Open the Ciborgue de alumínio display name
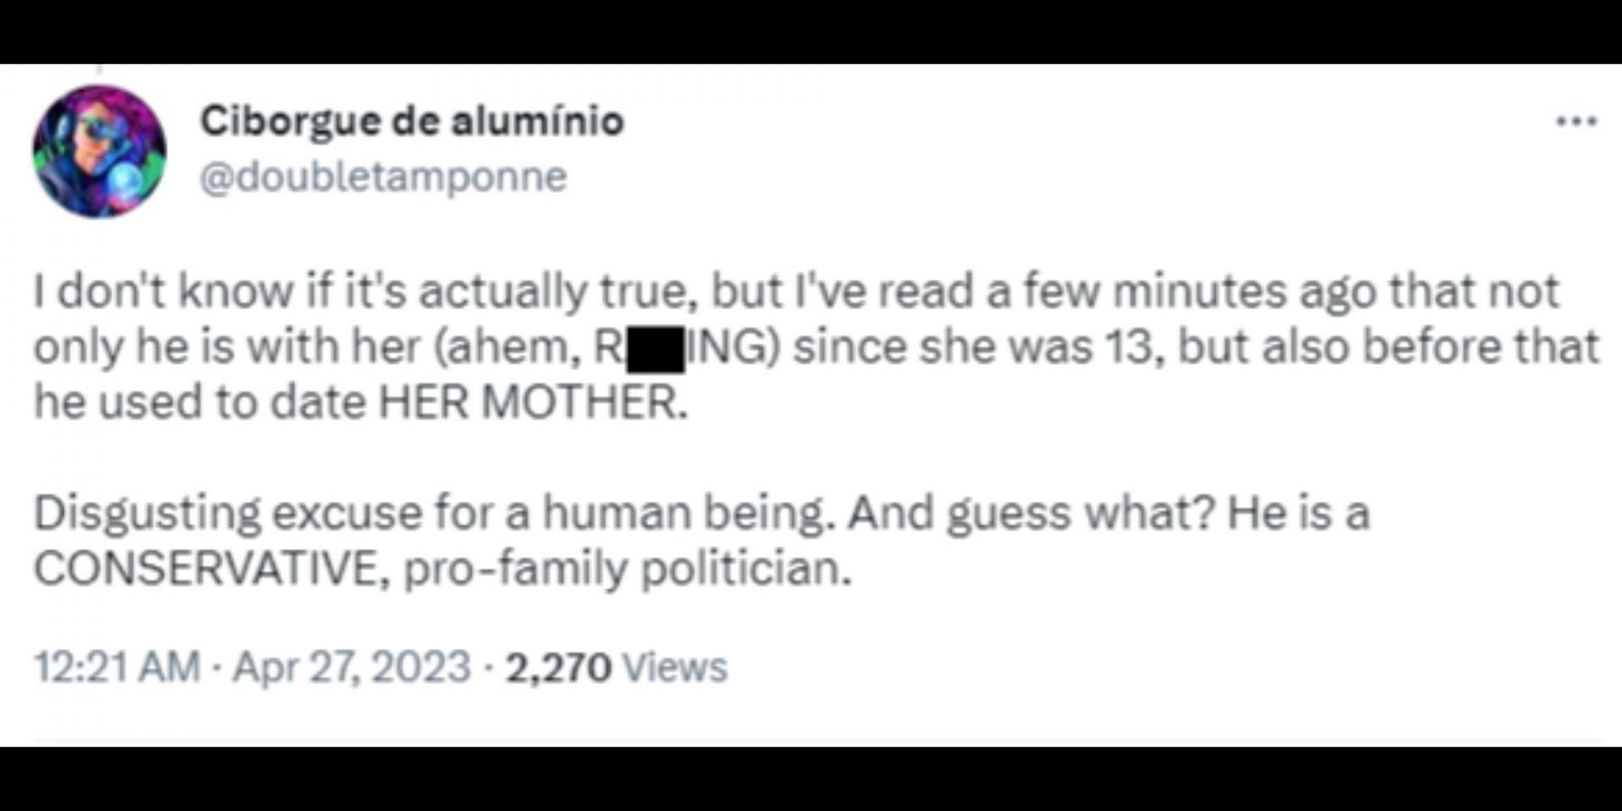The width and height of the screenshot is (1622, 811). point(412,121)
